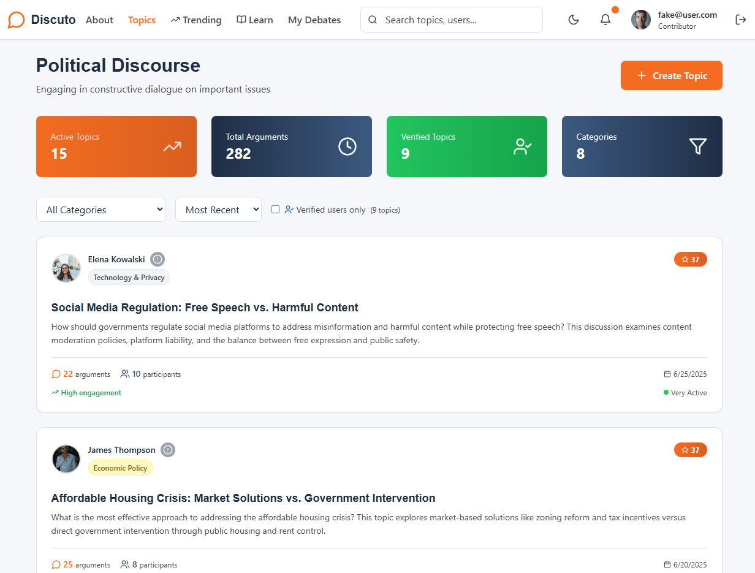Enable Verified users only checkbox

[275, 210]
